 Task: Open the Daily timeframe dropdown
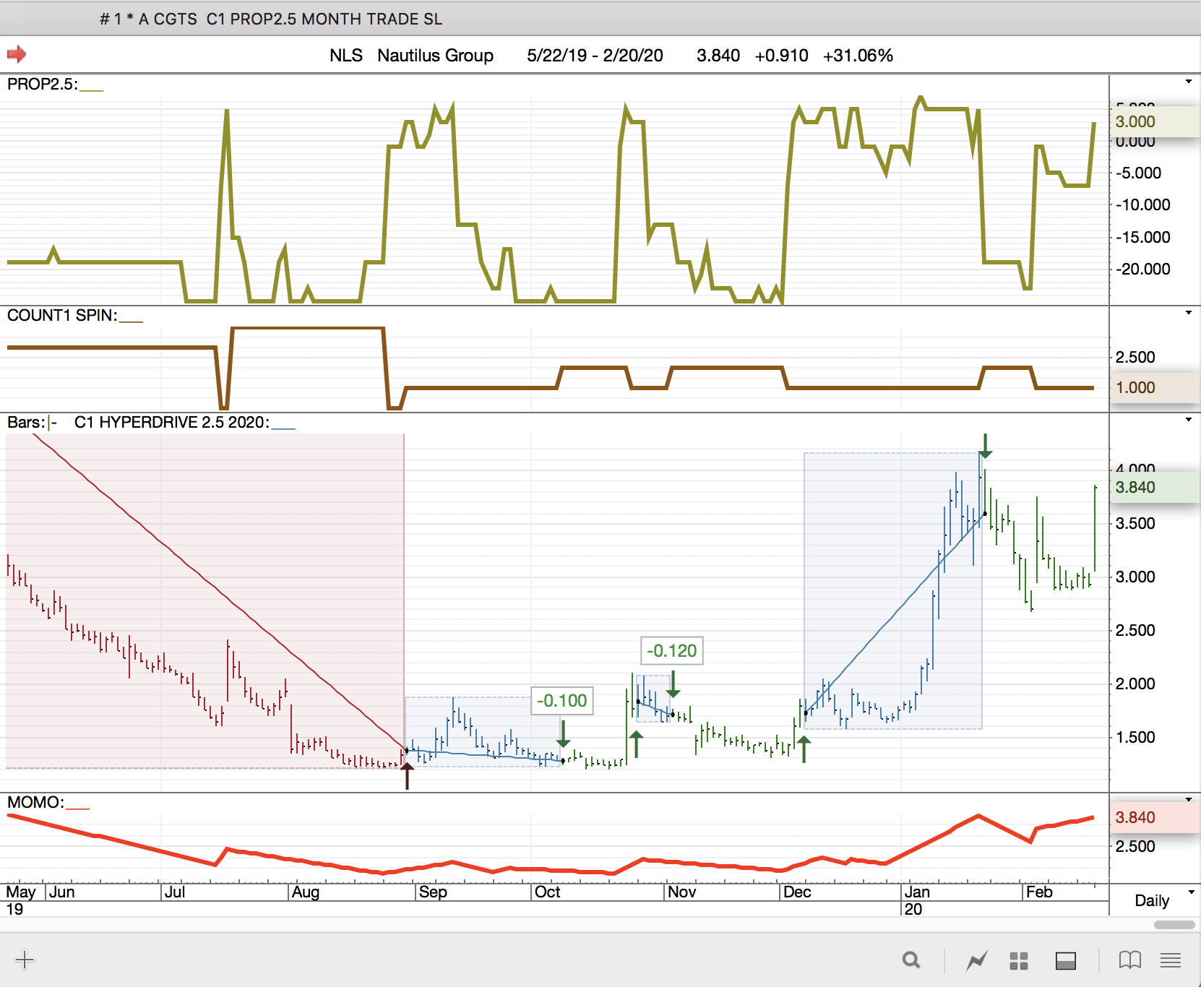coord(1191,892)
